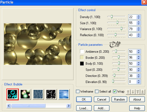147x112 pixels.
Task: Click the move down arrow icon
Action: coord(133,92)
